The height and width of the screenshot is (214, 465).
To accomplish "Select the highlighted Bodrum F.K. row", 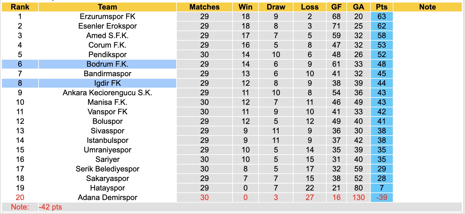I will tap(108, 64).
